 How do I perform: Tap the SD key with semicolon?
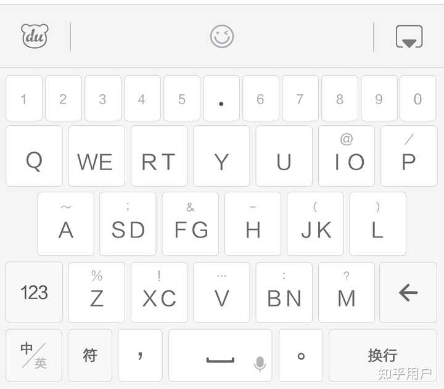tap(128, 224)
